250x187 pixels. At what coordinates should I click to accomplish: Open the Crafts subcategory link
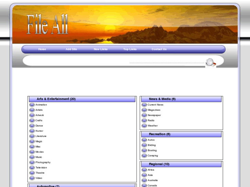39,120
